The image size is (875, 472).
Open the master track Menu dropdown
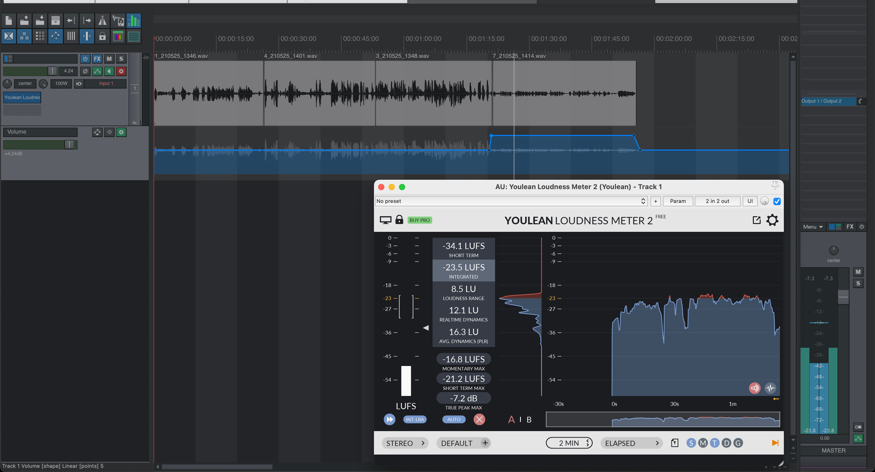[x=813, y=227]
